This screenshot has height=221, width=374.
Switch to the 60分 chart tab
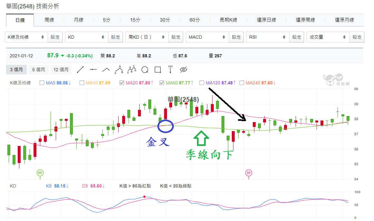point(195,20)
